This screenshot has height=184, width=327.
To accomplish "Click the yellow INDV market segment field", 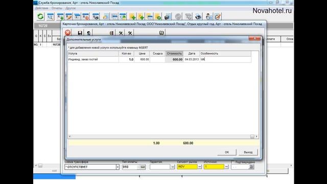I will pos(187,167).
